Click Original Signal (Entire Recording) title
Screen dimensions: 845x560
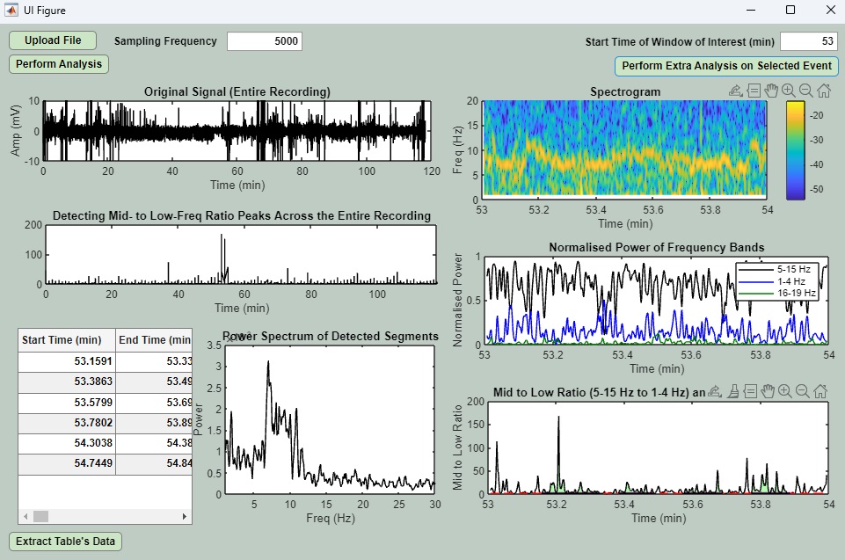pos(237,92)
